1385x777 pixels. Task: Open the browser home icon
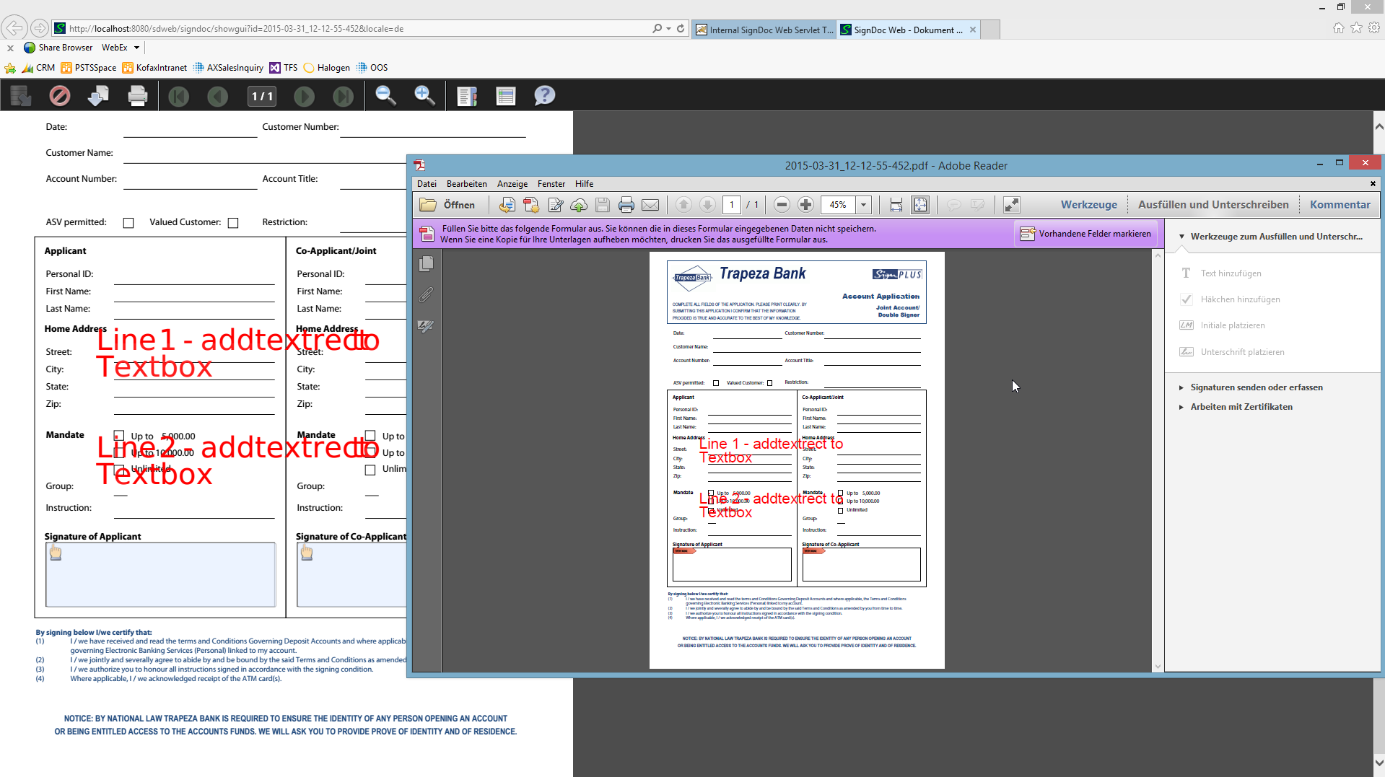1339,28
